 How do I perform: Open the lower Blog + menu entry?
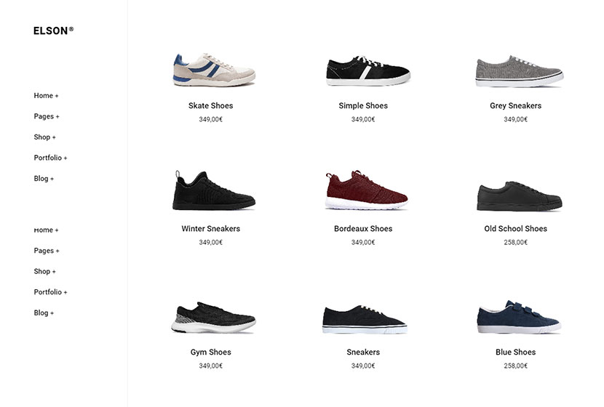pos(44,313)
